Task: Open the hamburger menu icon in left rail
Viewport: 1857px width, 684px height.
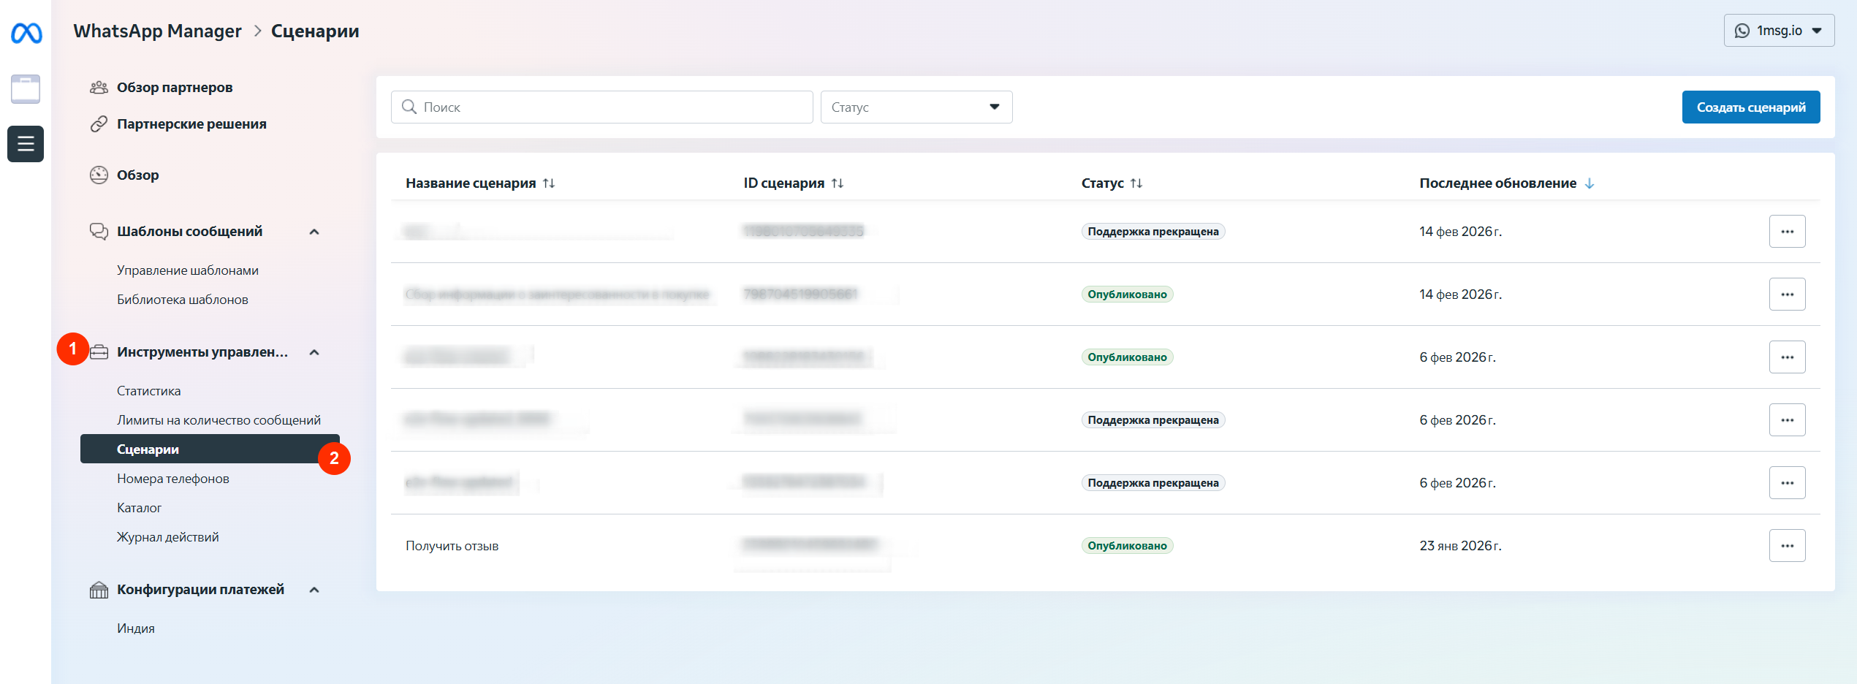Action: pyautogui.click(x=26, y=144)
